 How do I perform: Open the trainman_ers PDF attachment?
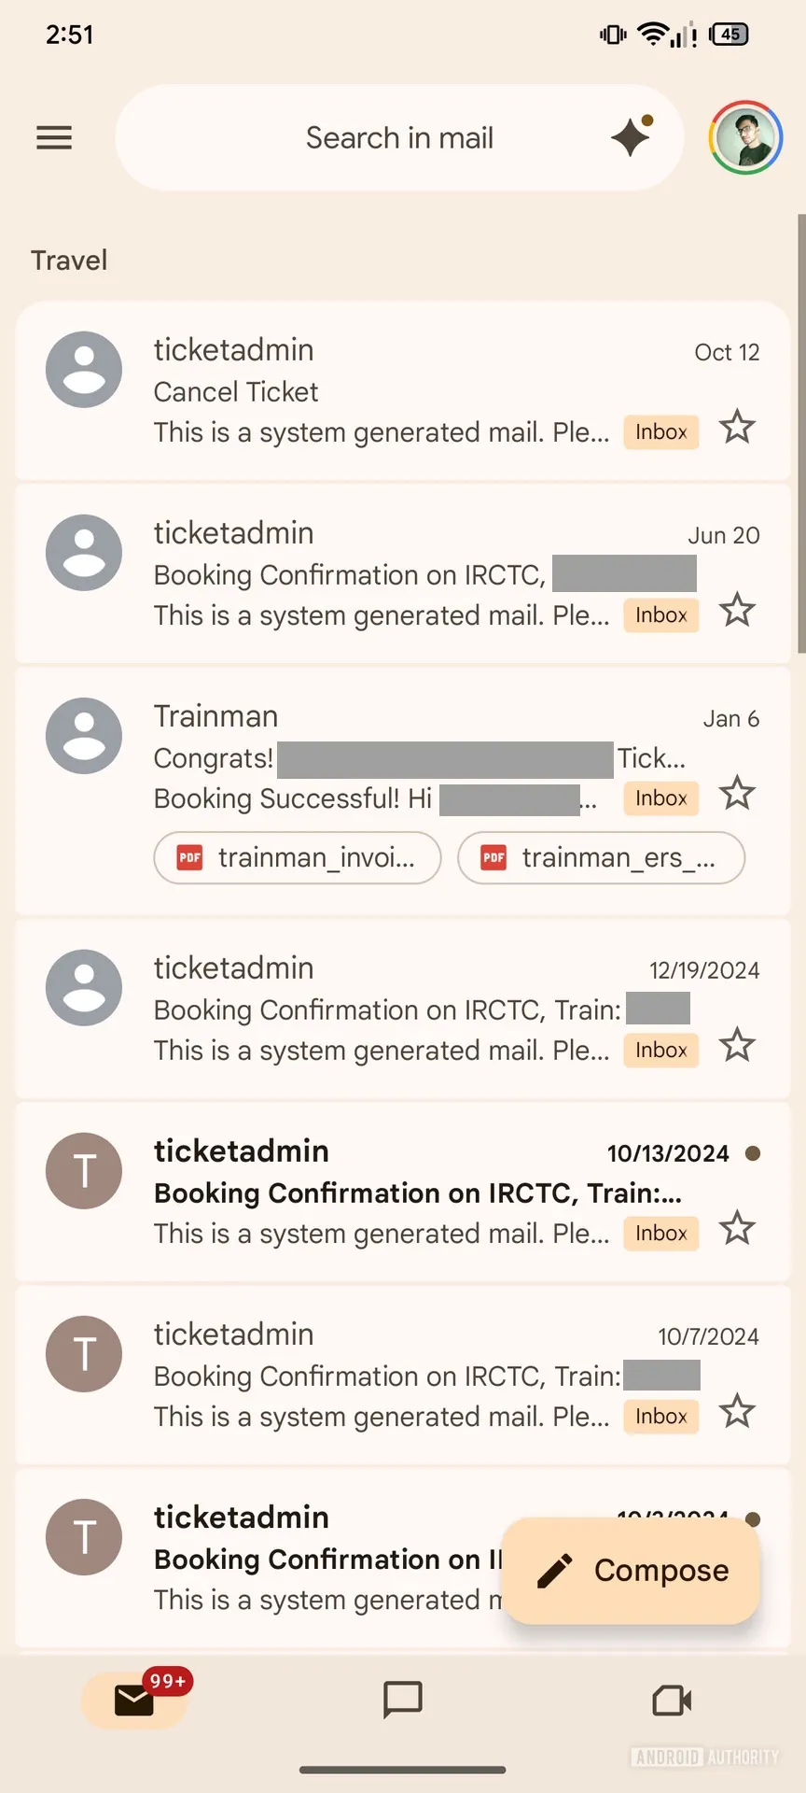click(601, 857)
